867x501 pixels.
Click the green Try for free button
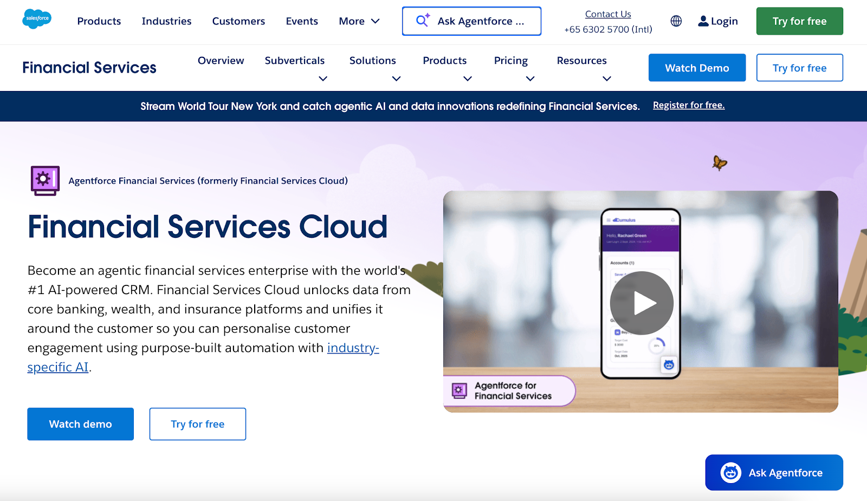(799, 21)
